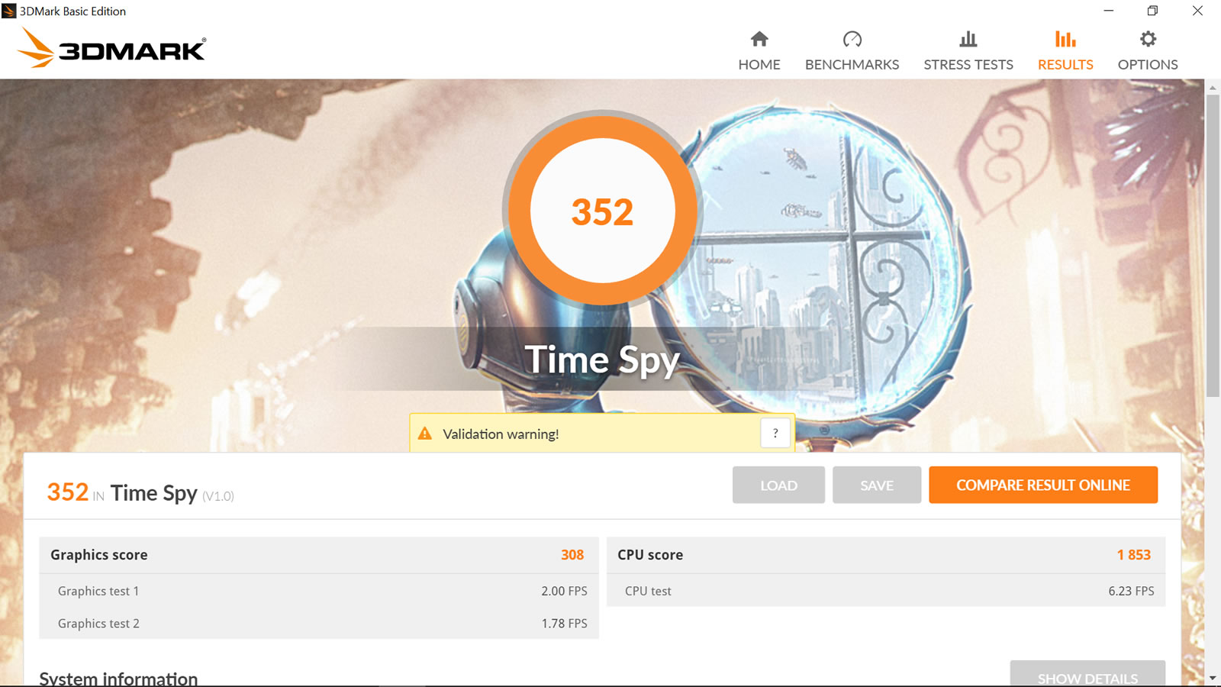Click the Graphics test 1 label

coord(98,591)
